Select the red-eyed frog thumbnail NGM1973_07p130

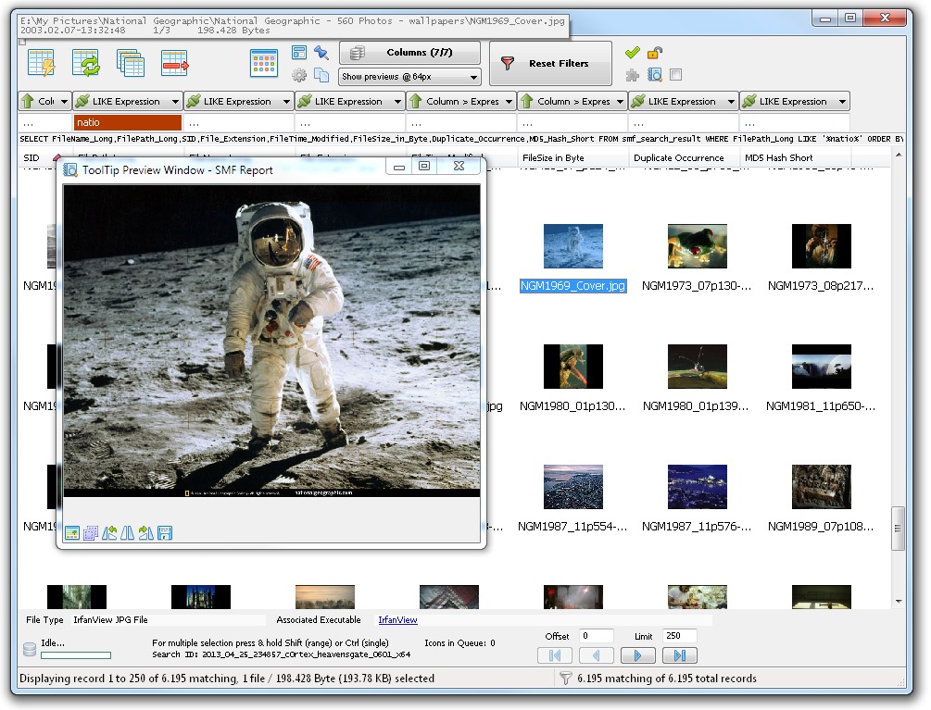(x=697, y=246)
